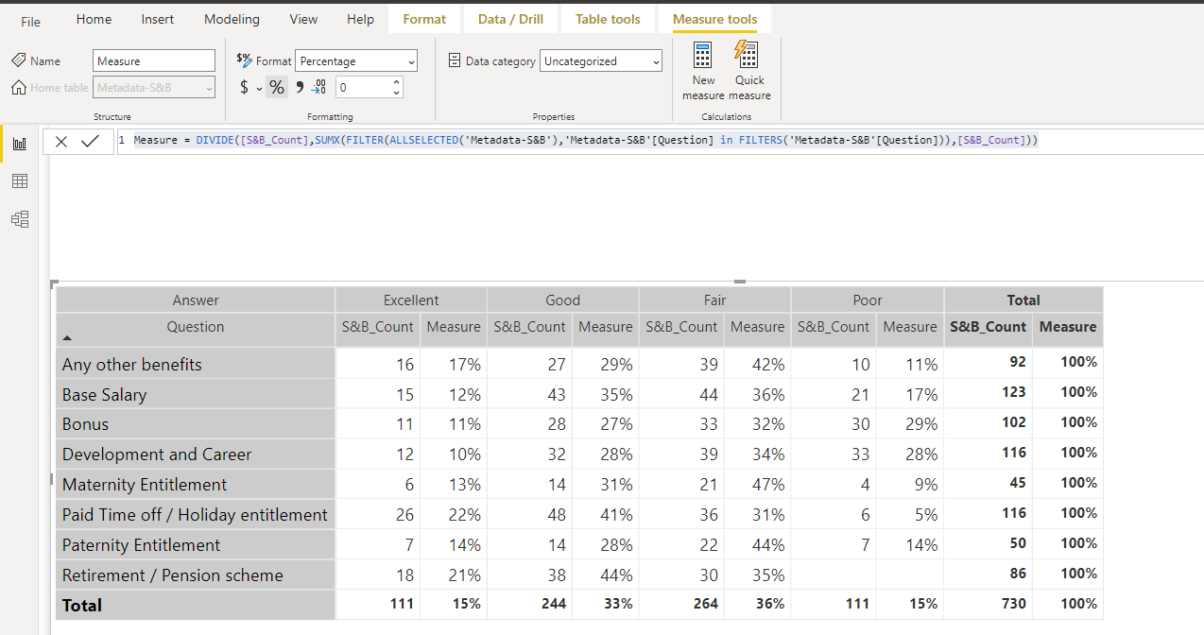Open the Report view from sidebar

pos(20,144)
